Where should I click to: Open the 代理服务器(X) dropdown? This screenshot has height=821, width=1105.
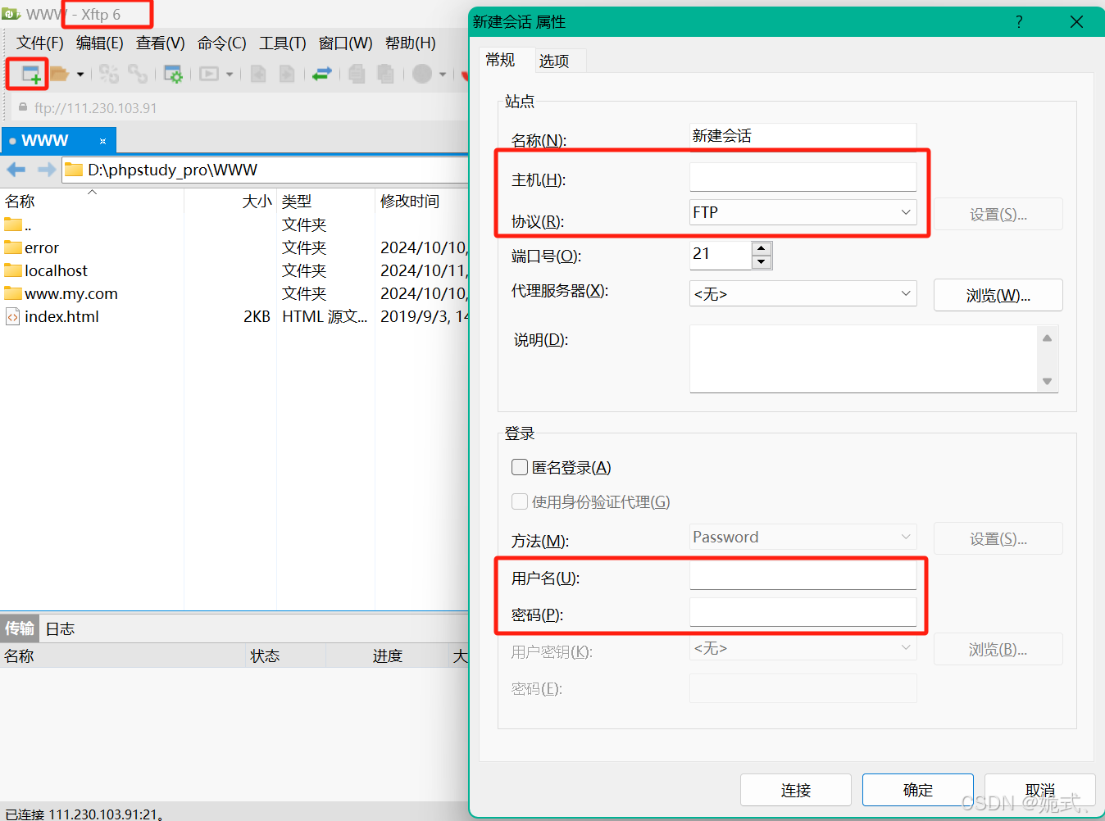point(803,293)
